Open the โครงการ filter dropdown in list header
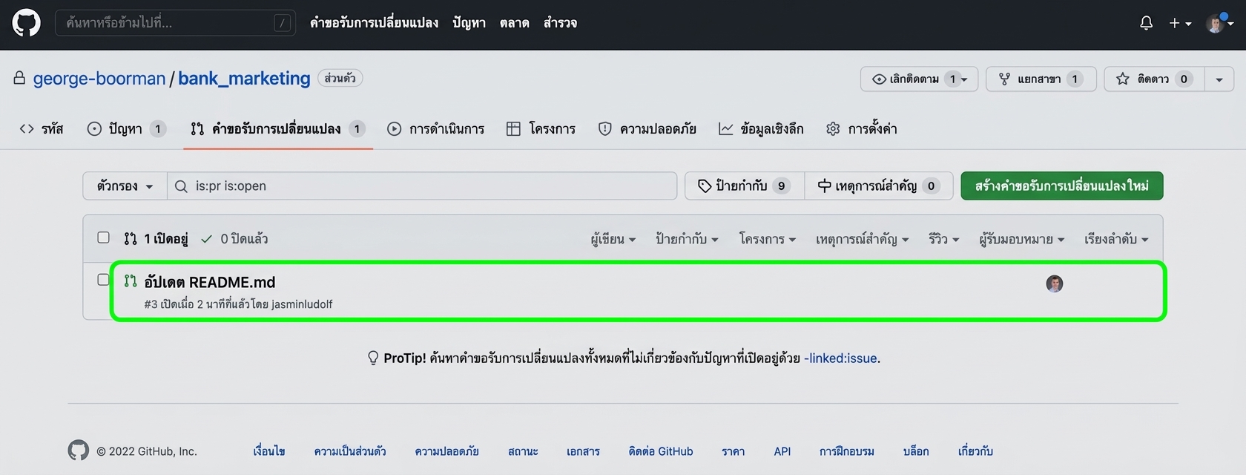 (x=768, y=239)
